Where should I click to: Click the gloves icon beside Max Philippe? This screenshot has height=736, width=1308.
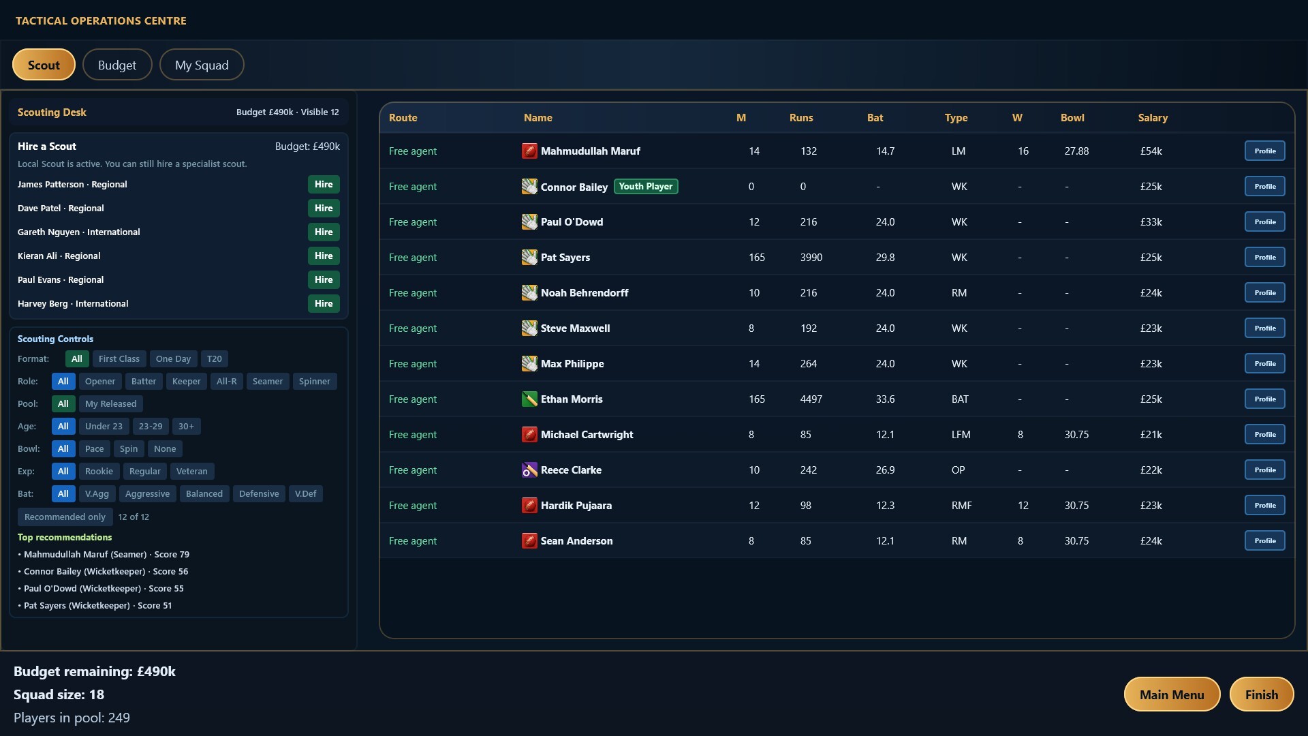click(529, 364)
